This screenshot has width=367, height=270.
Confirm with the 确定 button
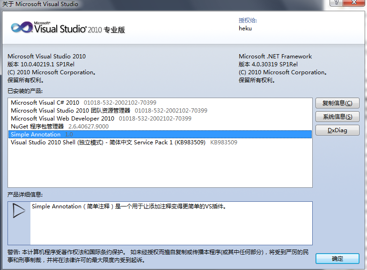337,259
